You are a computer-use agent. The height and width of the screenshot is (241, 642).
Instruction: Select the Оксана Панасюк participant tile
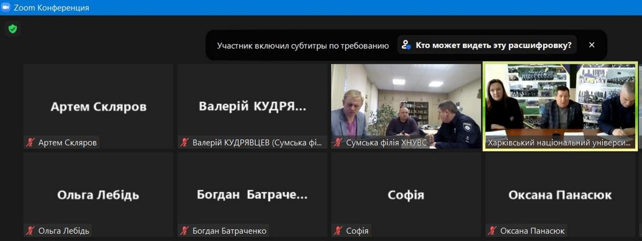pos(560,195)
